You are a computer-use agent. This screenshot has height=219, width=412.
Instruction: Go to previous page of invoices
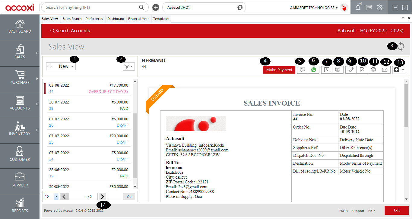[x=64, y=197]
